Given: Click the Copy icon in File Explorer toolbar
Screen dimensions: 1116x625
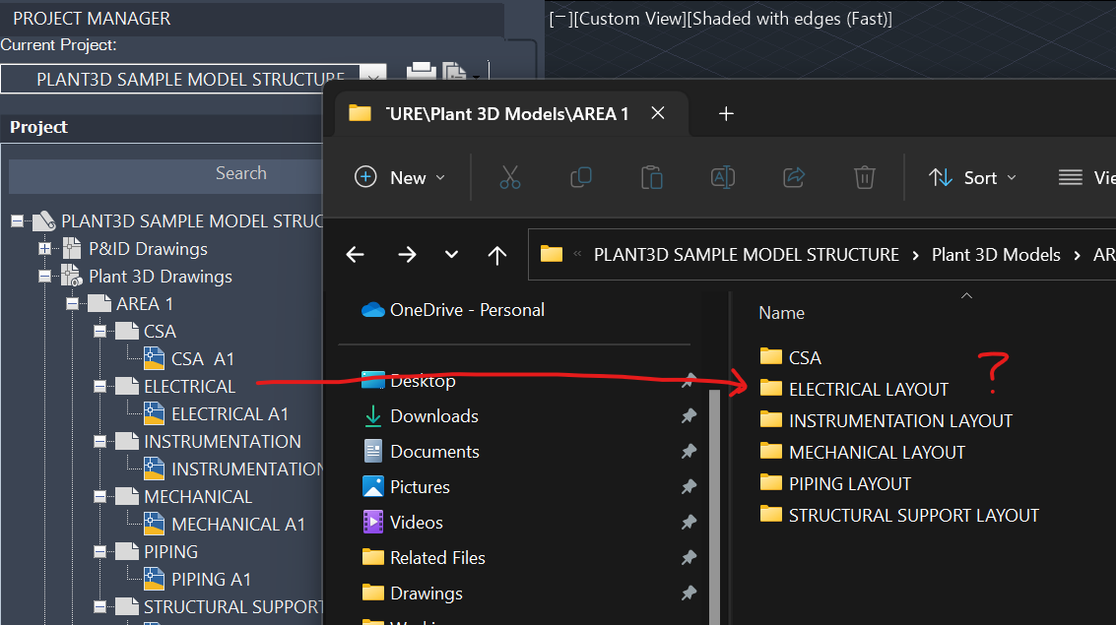Looking at the screenshot, I should tap(580, 177).
